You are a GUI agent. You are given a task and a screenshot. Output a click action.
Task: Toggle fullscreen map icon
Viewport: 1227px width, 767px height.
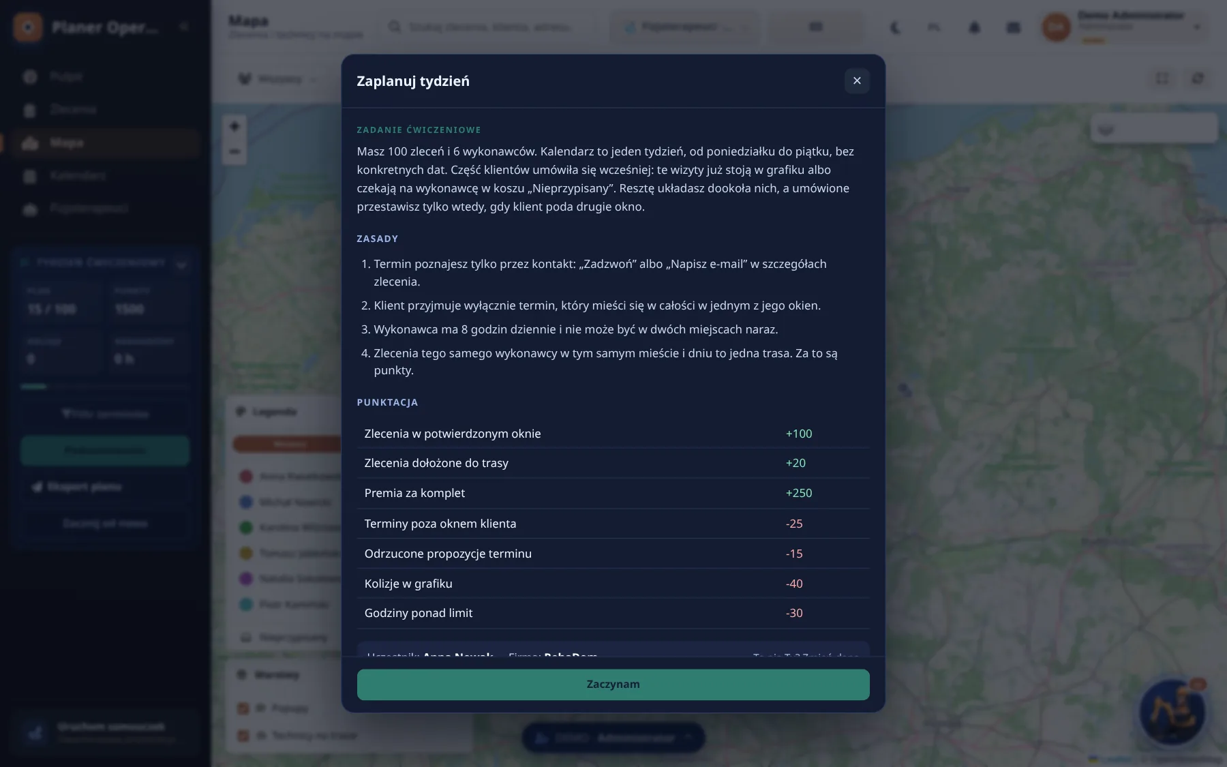tap(1162, 78)
